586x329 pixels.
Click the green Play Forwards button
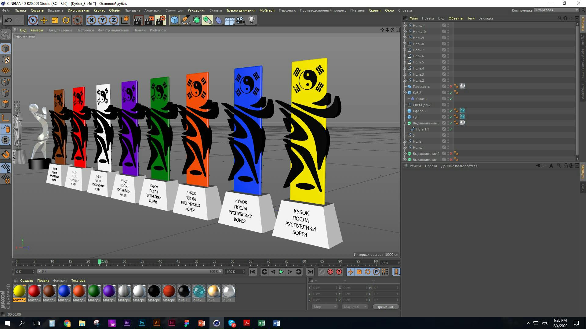pos(281,272)
